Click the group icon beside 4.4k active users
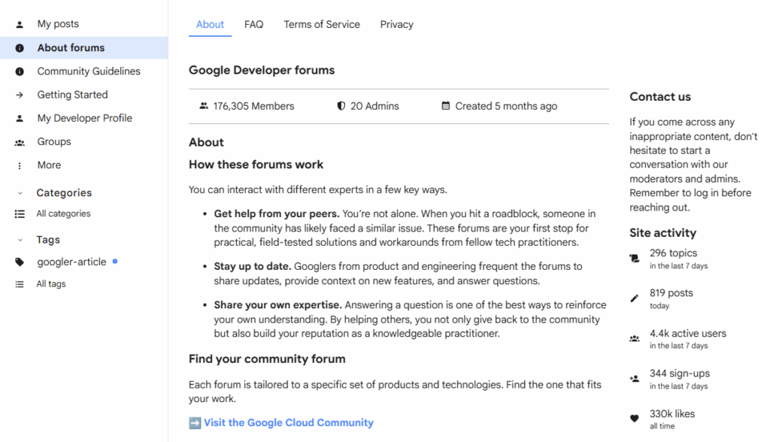 point(635,339)
